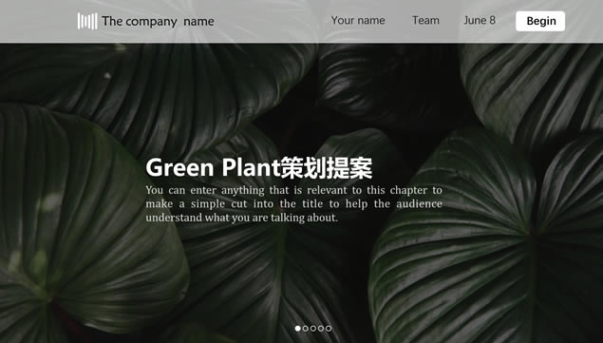Click the description paragraph under the headline
The height and width of the screenshot is (343, 603).
[293, 203]
